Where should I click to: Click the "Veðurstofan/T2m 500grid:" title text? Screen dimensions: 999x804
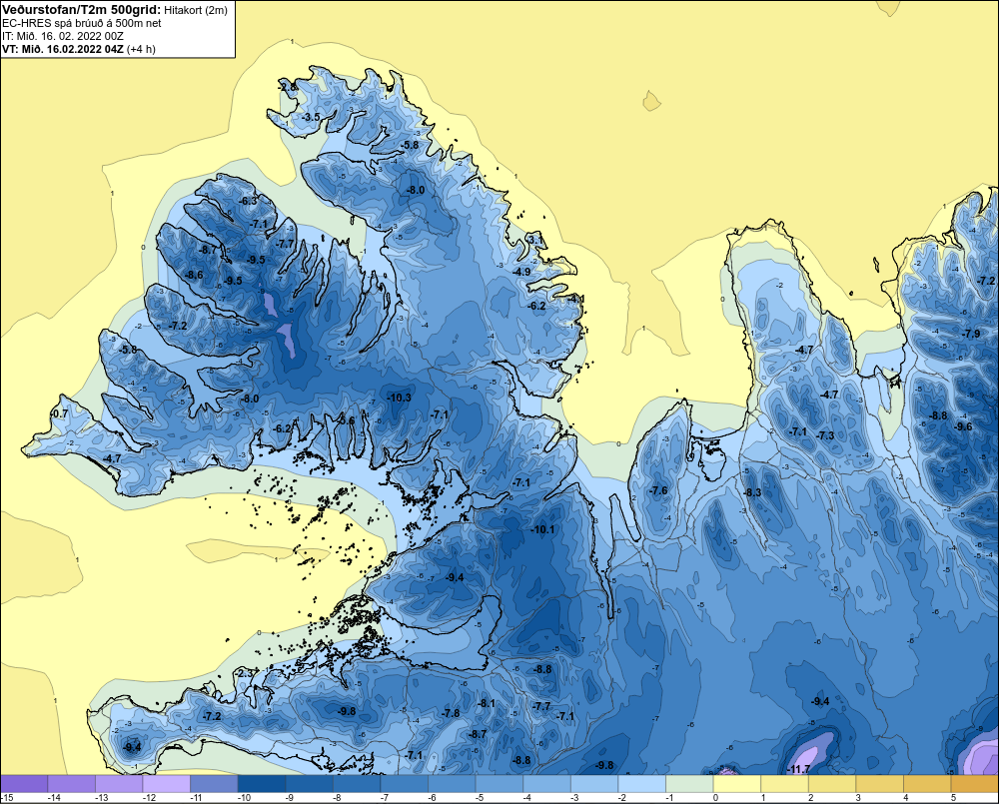[80, 10]
